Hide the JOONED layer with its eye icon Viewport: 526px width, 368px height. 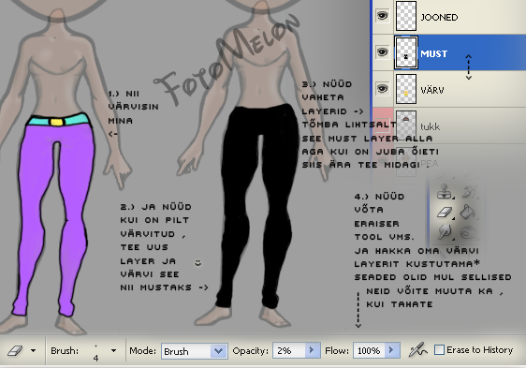click(x=382, y=16)
